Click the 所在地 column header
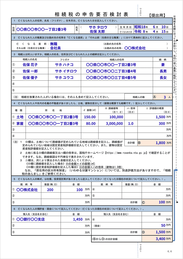 coord(53,110)
